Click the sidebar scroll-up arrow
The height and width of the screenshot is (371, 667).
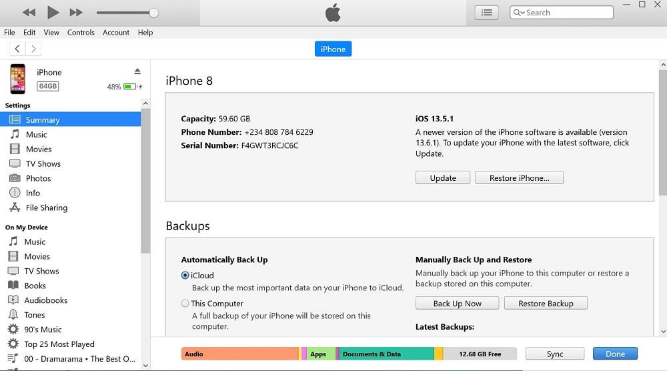click(x=145, y=103)
